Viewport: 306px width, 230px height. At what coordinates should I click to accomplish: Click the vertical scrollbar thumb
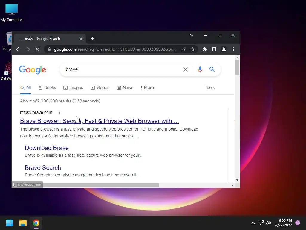237,67
